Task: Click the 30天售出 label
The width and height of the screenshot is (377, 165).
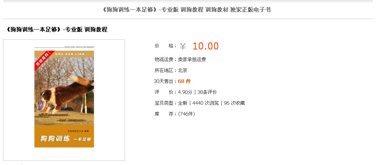Action: coord(163,81)
